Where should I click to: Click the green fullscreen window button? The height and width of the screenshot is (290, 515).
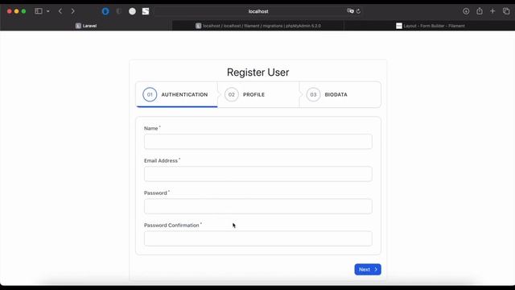click(x=23, y=11)
